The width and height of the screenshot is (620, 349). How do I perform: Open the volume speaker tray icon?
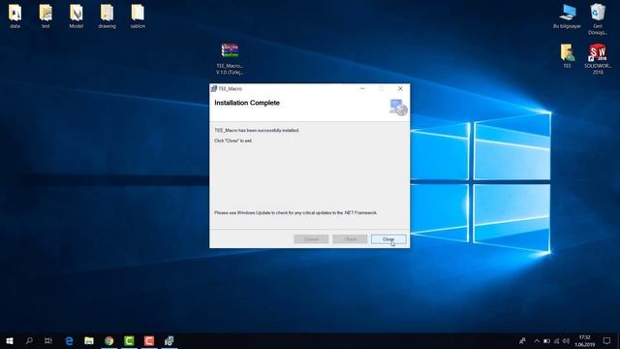(566, 340)
